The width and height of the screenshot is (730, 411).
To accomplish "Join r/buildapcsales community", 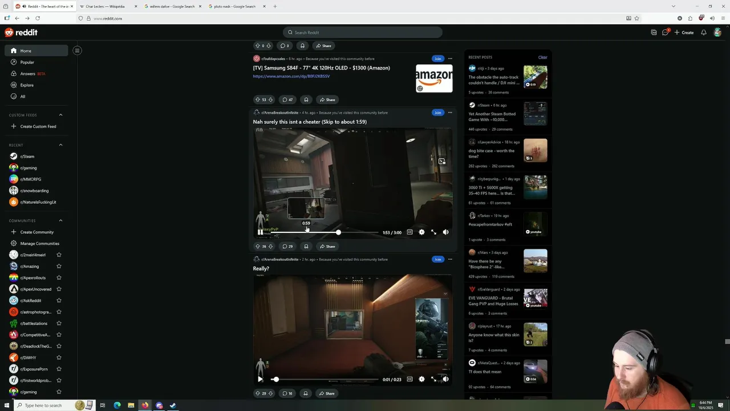I will pos(437,58).
